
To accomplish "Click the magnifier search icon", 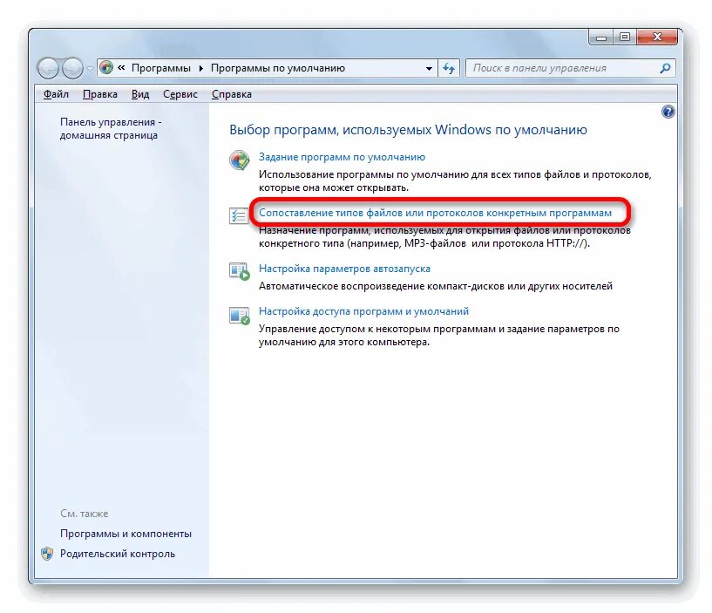I will coord(665,68).
